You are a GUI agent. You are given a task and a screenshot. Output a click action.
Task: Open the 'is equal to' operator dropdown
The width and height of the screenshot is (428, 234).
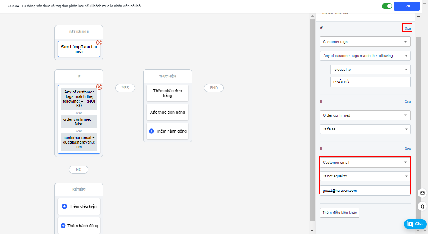(370, 70)
